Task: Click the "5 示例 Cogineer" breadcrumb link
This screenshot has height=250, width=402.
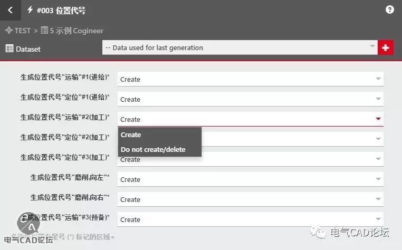Action: click(76, 31)
